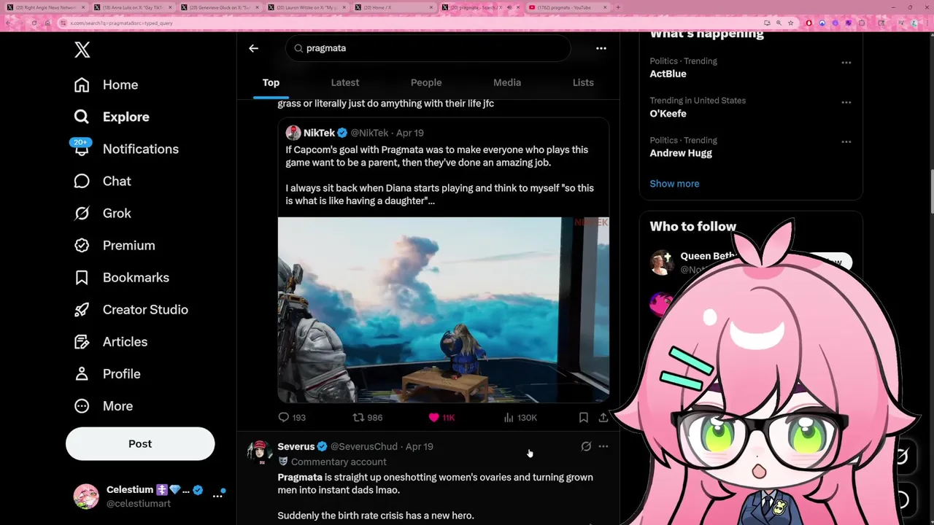Switch to Home / X browser tab
The image size is (934, 525).
point(394,7)
